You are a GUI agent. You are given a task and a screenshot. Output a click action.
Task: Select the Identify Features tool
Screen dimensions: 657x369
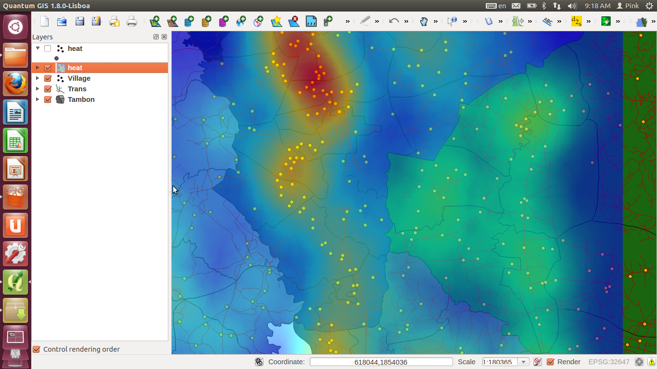[x=452, y=22]
